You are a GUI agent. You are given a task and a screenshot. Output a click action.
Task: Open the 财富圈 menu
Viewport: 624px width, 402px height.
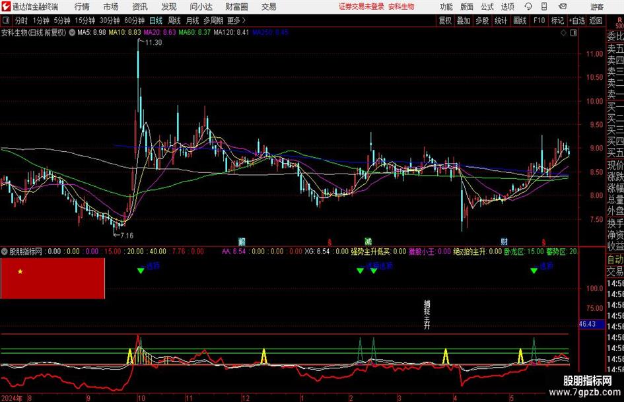pyautogui.click(x=236, y=7)
